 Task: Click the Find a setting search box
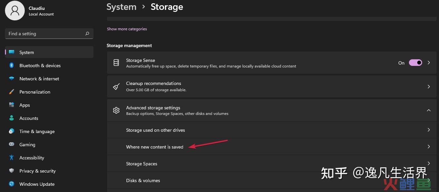(x=49, y=34)
